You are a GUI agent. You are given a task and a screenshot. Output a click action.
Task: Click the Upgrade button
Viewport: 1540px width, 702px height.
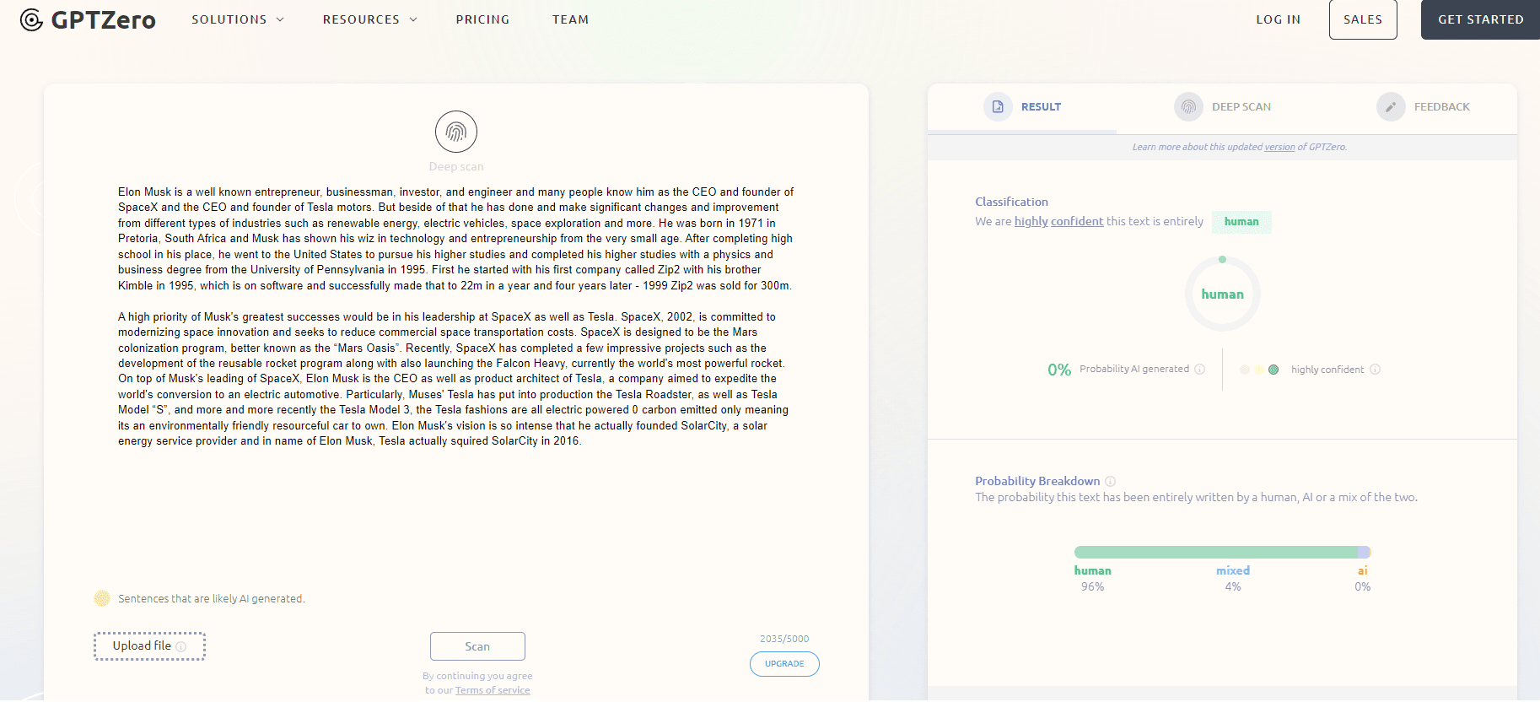(x=784, y=664)
